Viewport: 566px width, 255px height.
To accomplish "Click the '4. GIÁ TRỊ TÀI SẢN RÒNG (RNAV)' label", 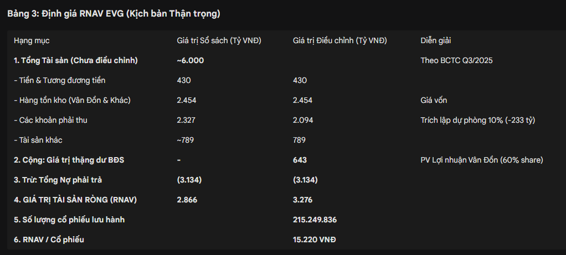I will click(75, 200).
